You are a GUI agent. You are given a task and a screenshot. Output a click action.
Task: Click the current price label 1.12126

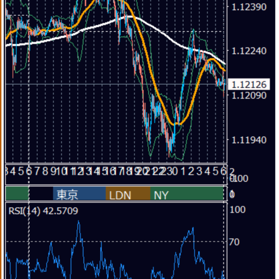click(249, 85)
